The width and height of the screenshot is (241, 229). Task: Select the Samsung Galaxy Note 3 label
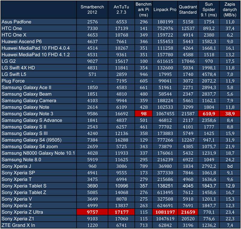pyautogui.click(x=27, y=114)
